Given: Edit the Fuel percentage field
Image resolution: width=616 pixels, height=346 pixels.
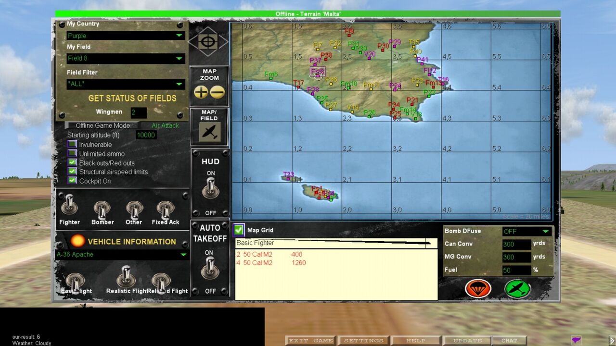Looking at the screenshot, I should (x=516, y=270).
